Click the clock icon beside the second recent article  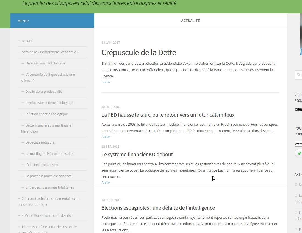[296, 195]
